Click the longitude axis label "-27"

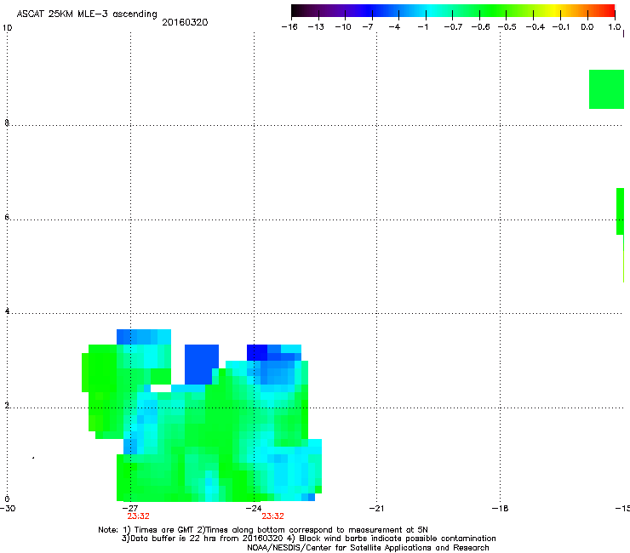[130, 509]
